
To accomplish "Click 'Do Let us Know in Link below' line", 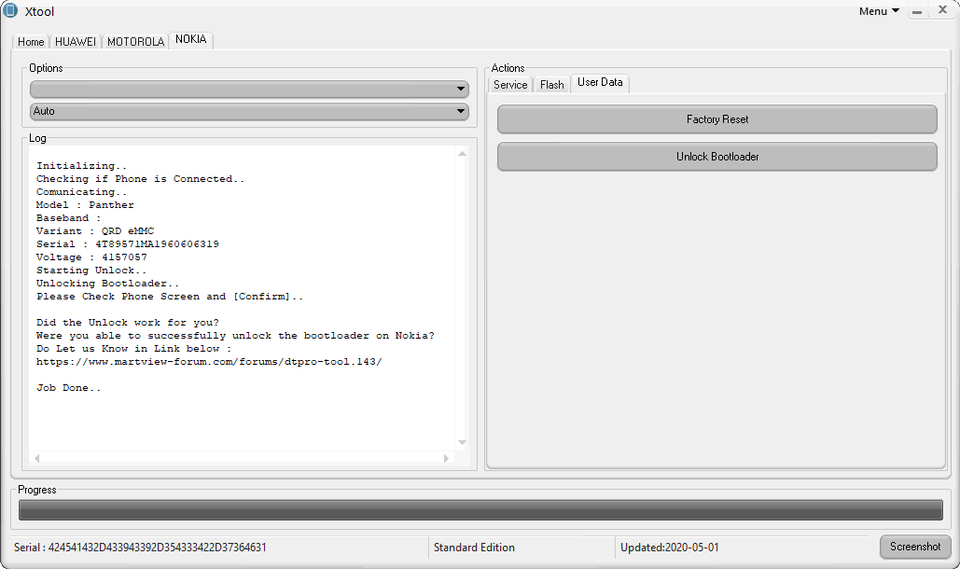I will (x=134, y=349).
